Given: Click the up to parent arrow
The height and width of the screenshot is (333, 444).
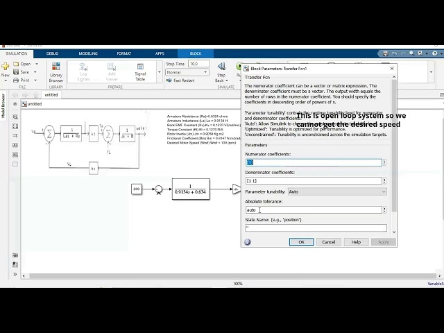Looking at the screenshot, I should click(x=35, y=95).
